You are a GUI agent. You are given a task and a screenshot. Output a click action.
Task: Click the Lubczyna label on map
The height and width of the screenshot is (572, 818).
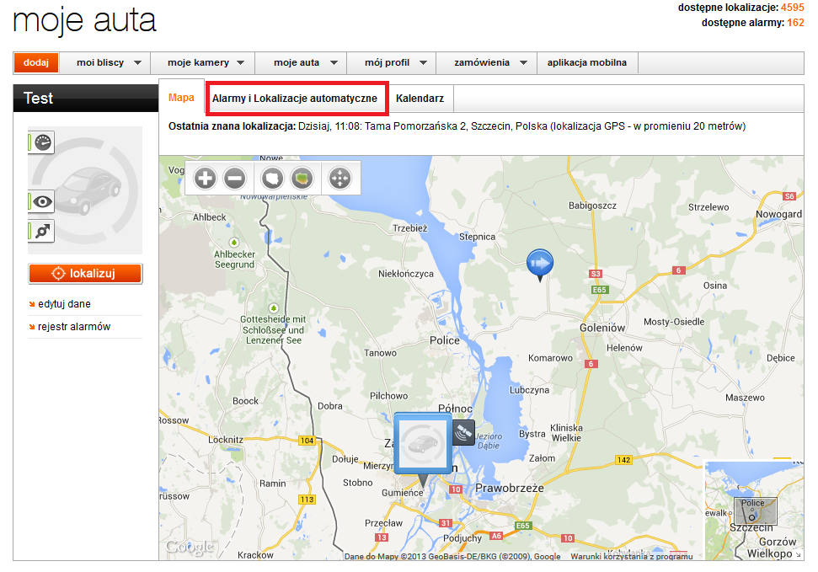coord(530,390)
